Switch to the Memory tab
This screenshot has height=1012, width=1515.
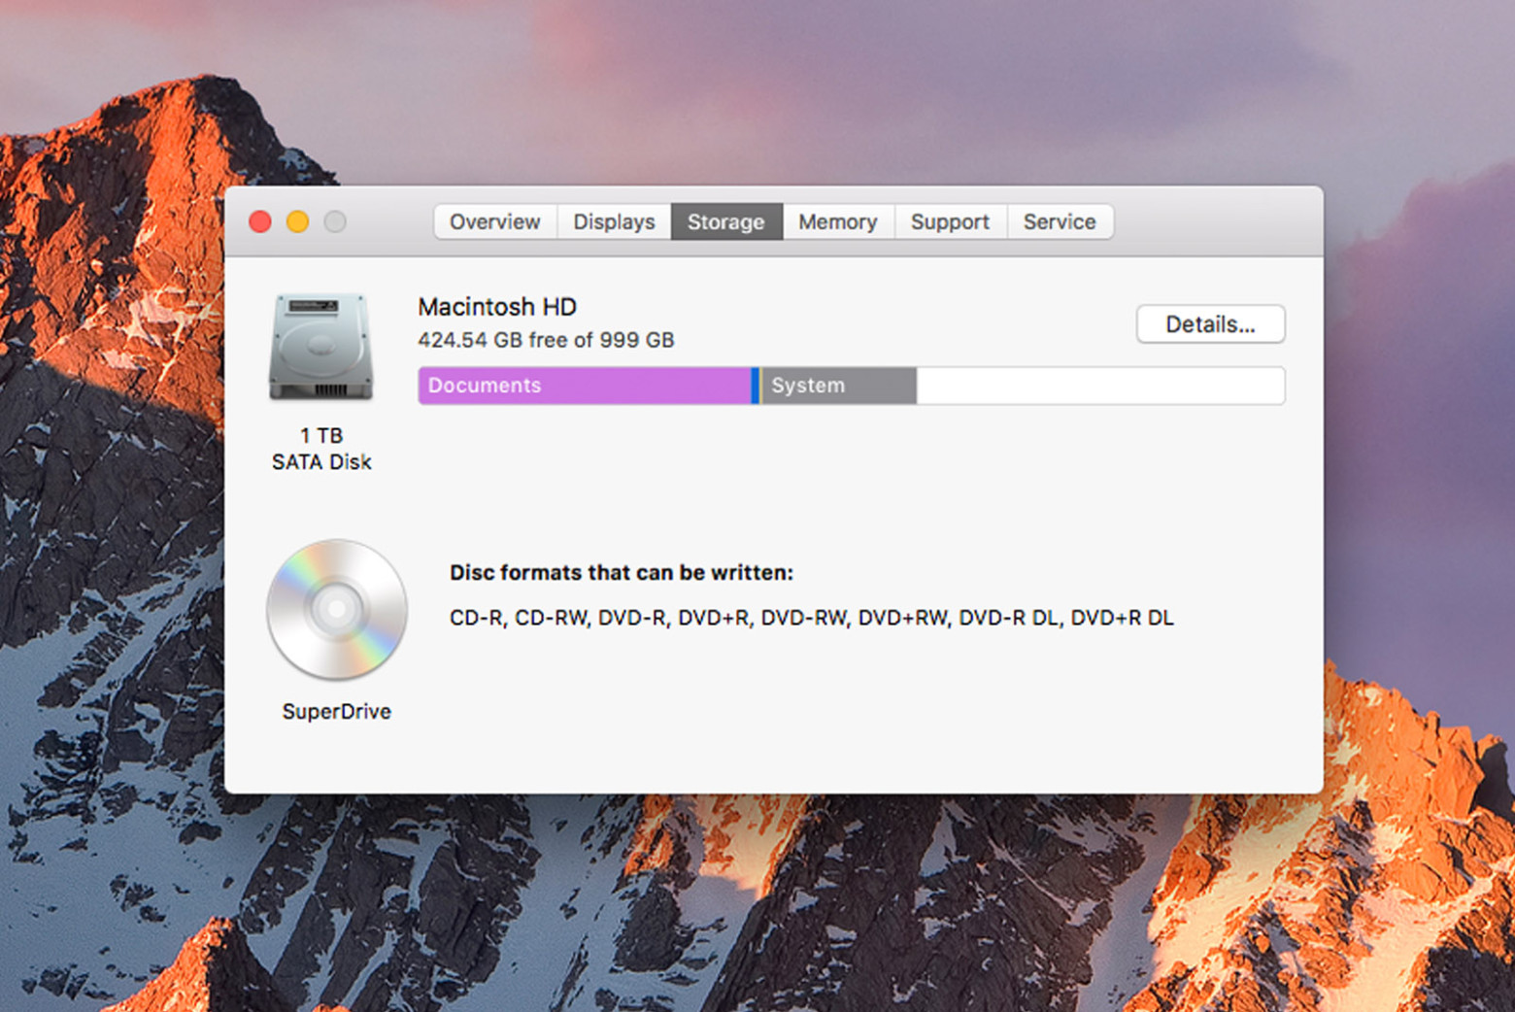coord(837,221)
